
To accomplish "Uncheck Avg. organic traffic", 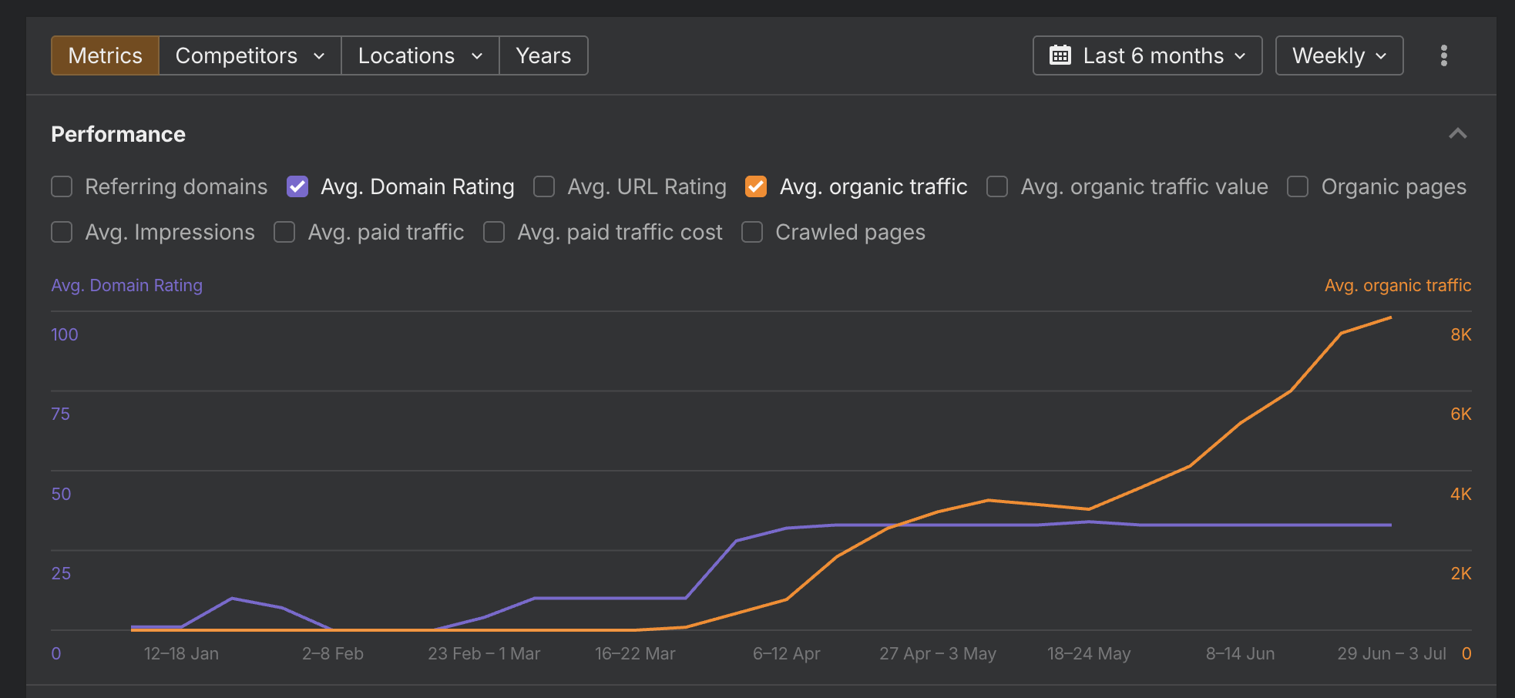I will 756,186.
